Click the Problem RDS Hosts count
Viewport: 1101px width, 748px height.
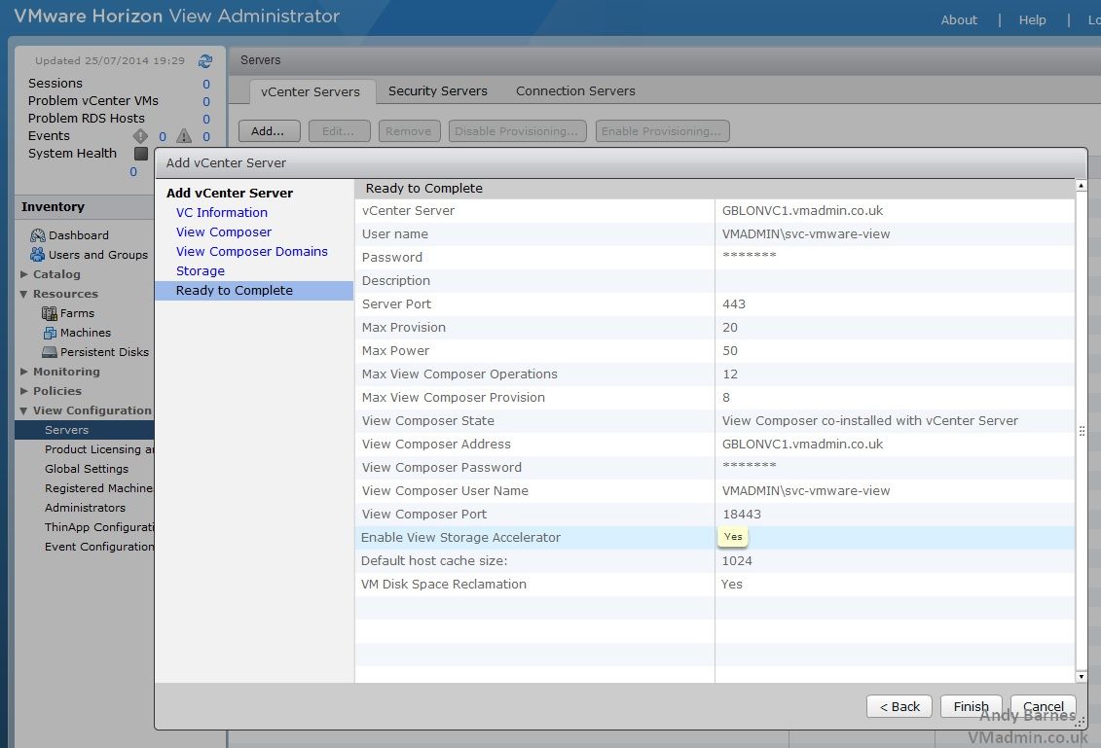tap(206, 120)
